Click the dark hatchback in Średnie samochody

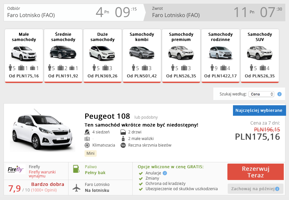pyautogui.click(x=63, y=52)
